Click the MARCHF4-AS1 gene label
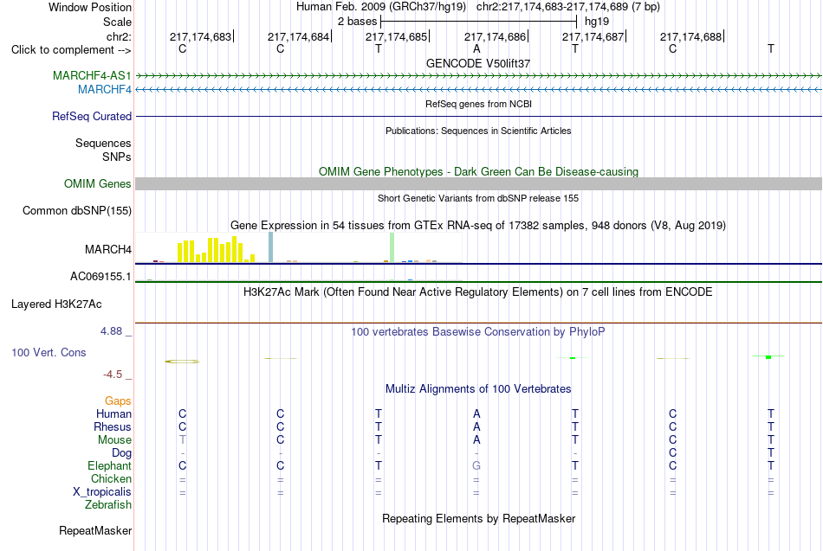The width and height of the screenshot is (823, 551). pyautogui.click(x=92, y=75)
